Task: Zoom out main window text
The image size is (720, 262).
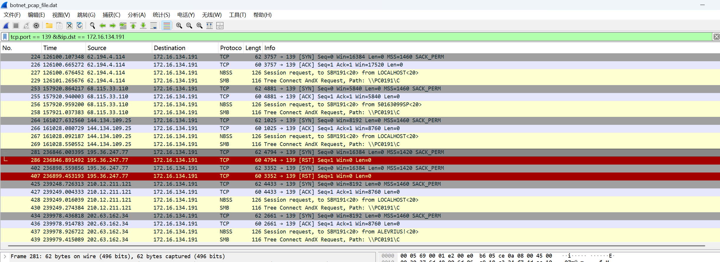Action: click(189, 26)
